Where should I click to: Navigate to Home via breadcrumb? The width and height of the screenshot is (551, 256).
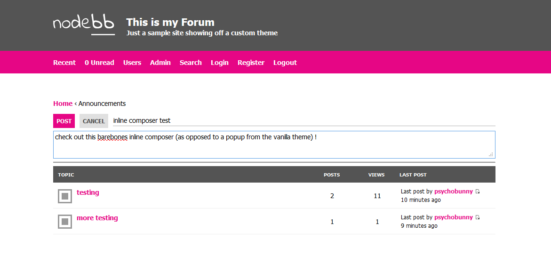(x=63, y=104)
